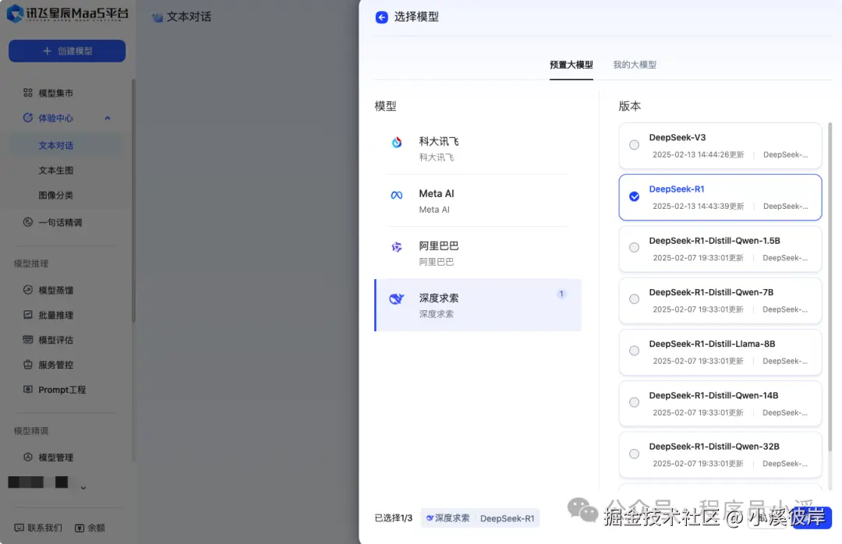Click the 模型评估 sidebar icon
The height and width of the screenshot is (544, 842).
(28, 339)
